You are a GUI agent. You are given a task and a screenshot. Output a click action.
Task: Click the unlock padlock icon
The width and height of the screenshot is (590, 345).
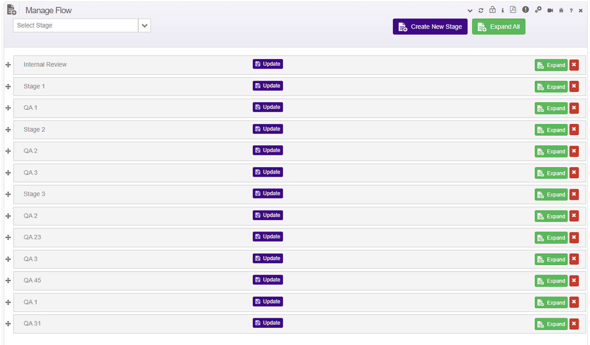coord(492,10)
